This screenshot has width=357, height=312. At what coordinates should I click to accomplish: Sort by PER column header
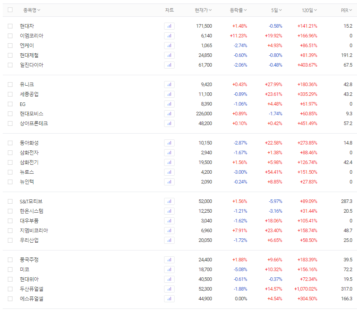[x=346, y=10]
